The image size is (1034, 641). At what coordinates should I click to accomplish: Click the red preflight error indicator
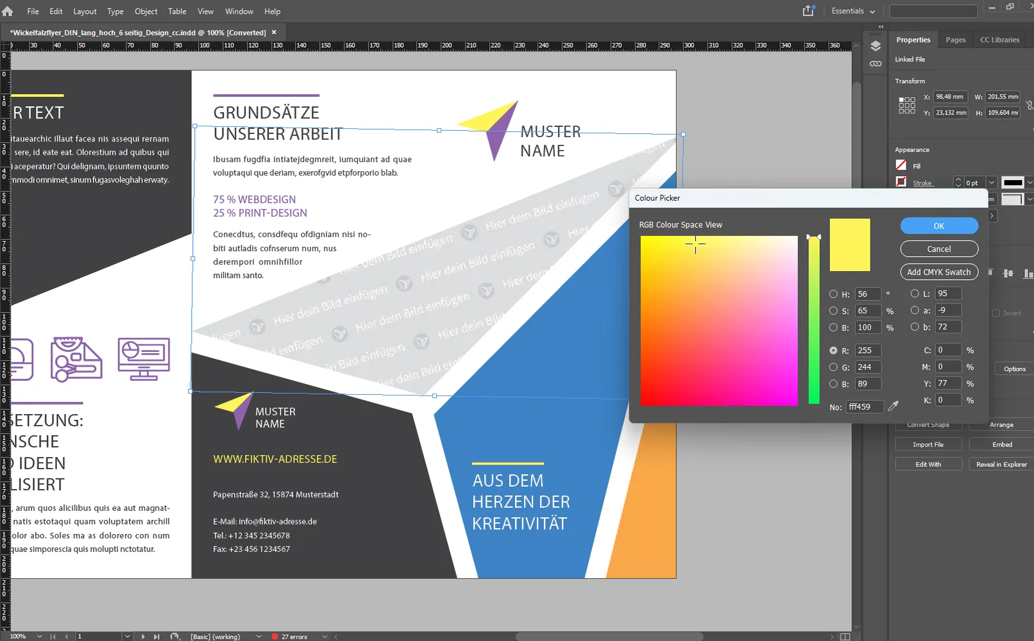pos(275,637)
